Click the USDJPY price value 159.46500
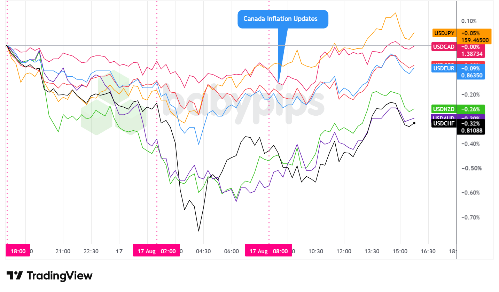499x292 pixels. tap(475, 40)
